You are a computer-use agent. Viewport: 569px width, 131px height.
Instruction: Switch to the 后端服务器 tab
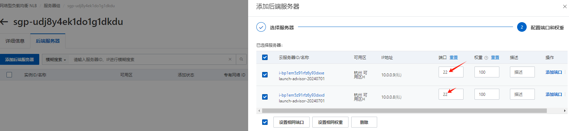tap(48, 41)
